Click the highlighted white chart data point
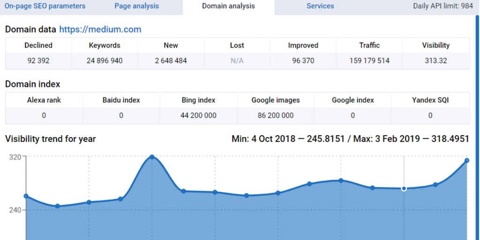Image resolution: width=480 pixels, height=240 pixels. [x=404, y=188]
